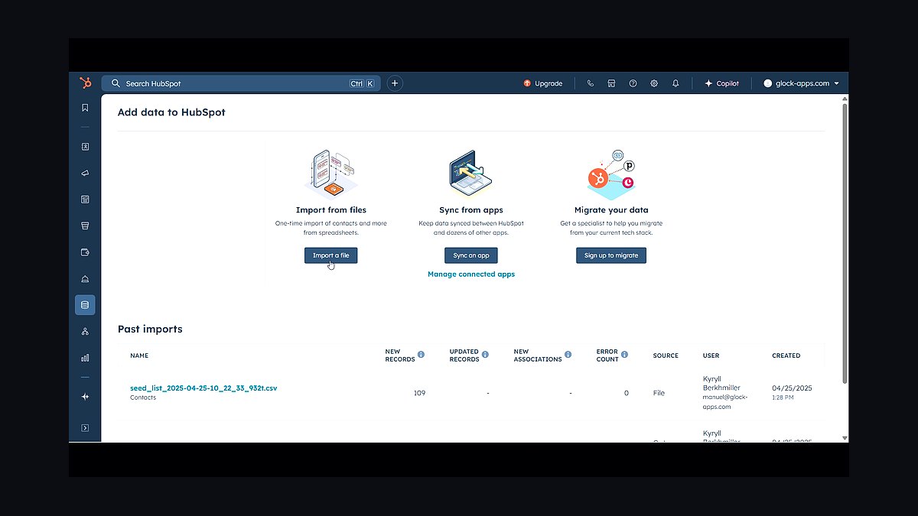This screenshot has width=918, height=516.
Task: Click the Import a file button
Action: click(330, 255)
